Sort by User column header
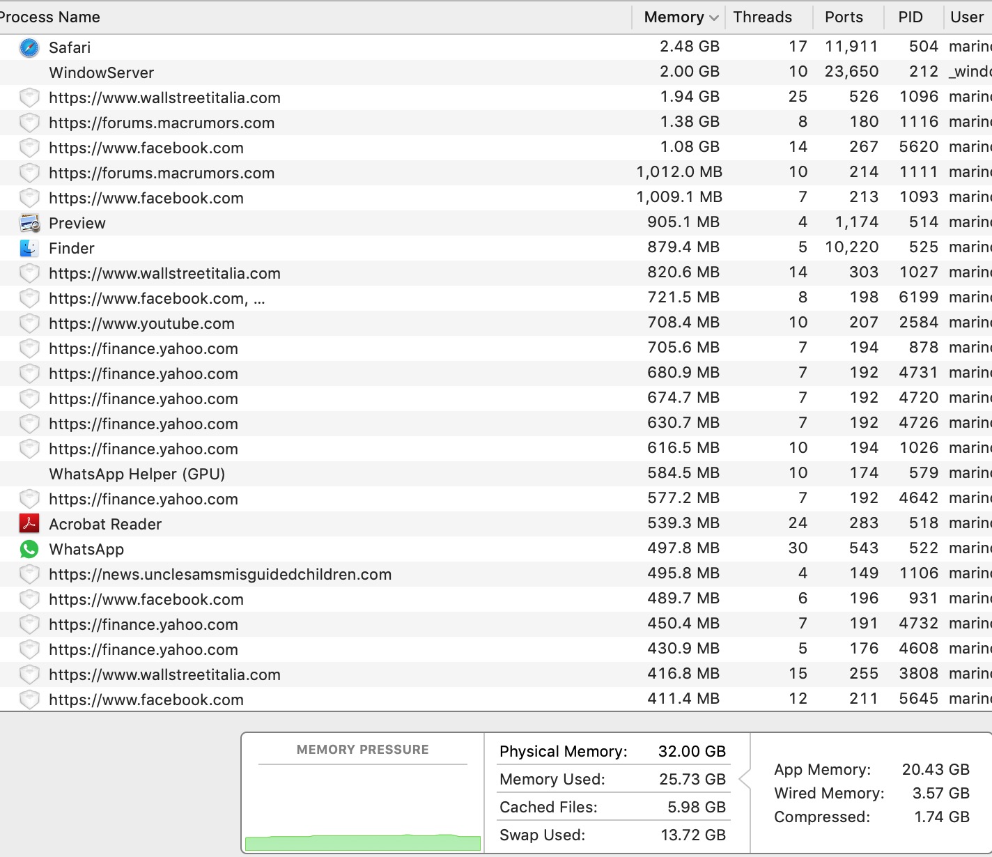 pos(967,17)
